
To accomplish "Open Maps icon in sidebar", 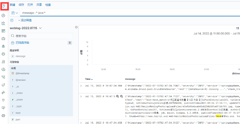I will point(3,46).
